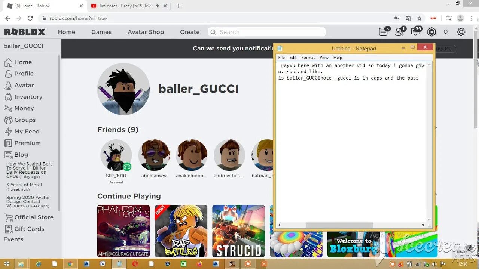Screen dimensions: 479x269
Task: Open Notepad Edit menu
Action: pyautogui.click(x=293, y=57)
